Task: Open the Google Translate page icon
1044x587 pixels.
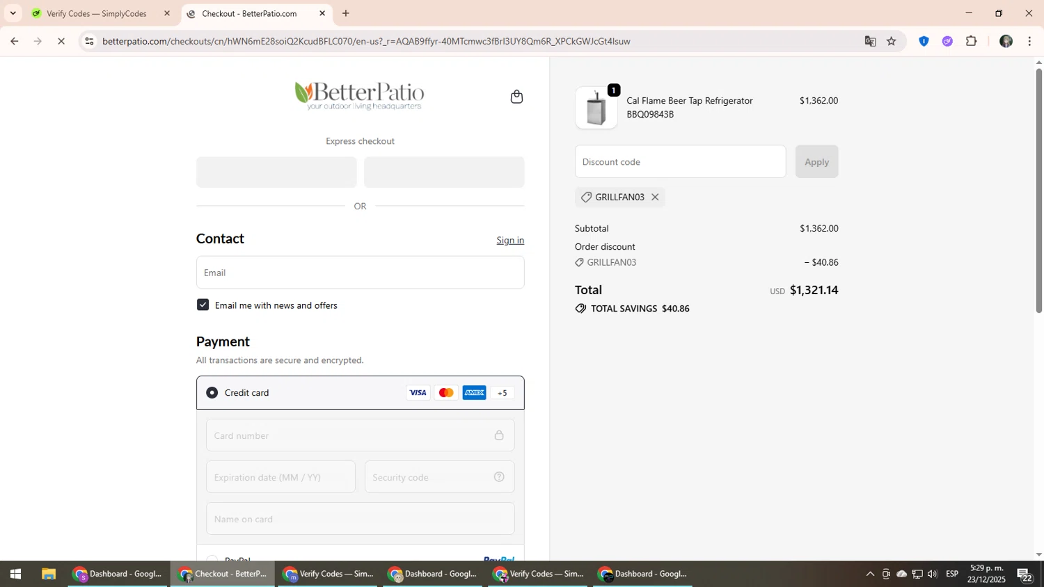Action: tap(870, 41)
